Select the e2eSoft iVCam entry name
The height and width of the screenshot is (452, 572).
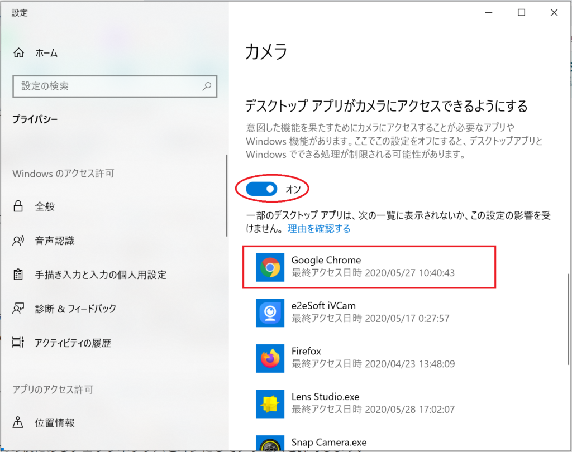pos(323,305)
